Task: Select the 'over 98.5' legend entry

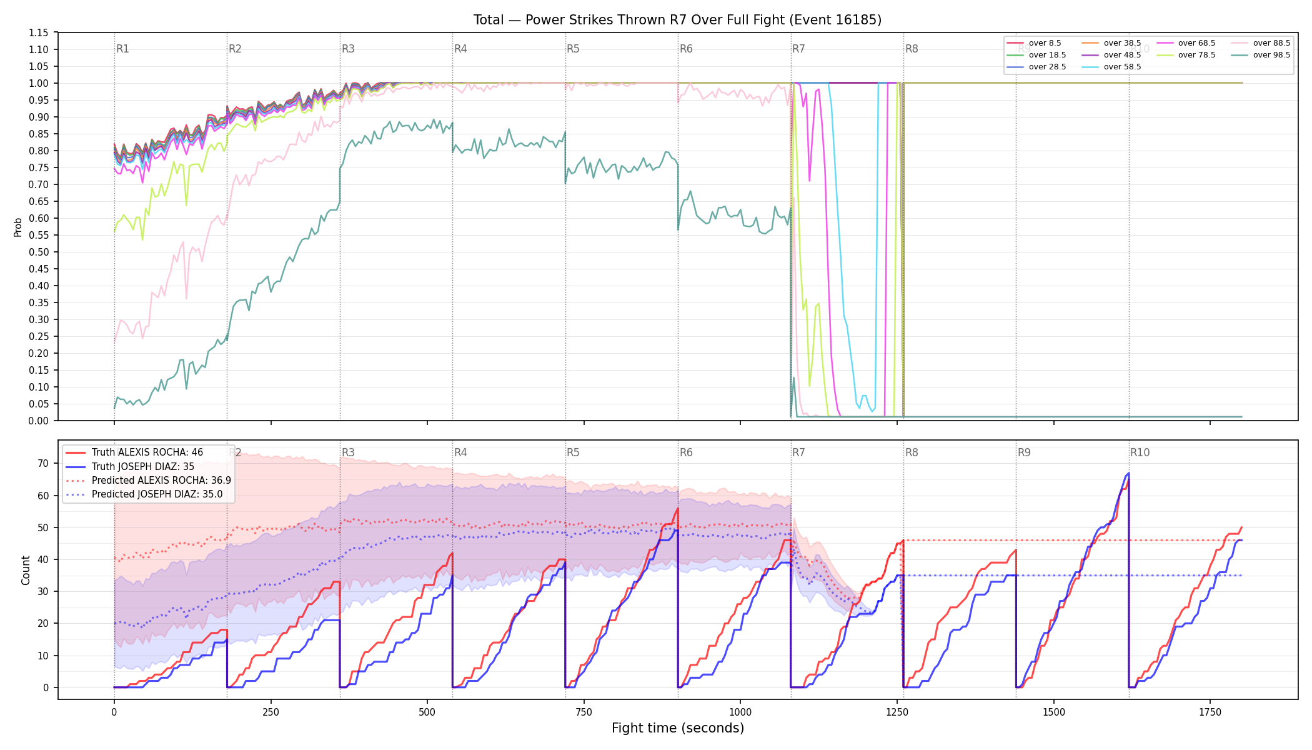Action: tap(1261, 55)
